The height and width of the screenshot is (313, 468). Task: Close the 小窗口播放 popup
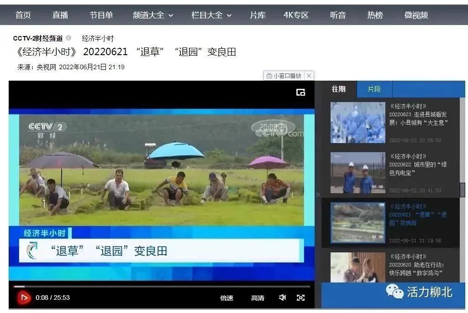pos(309,76)
